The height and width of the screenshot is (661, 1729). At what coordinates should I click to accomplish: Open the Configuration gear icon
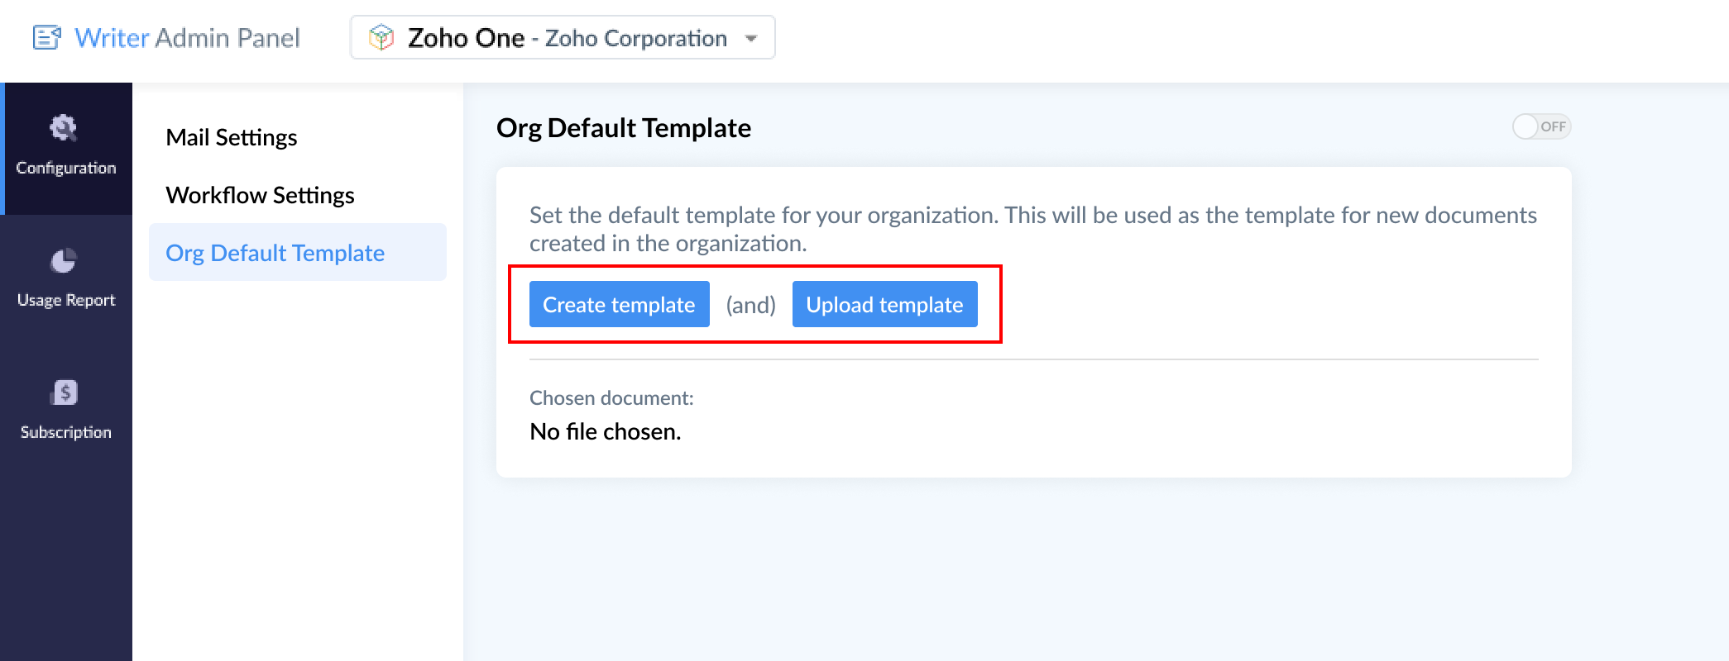[x=64, y=128]
